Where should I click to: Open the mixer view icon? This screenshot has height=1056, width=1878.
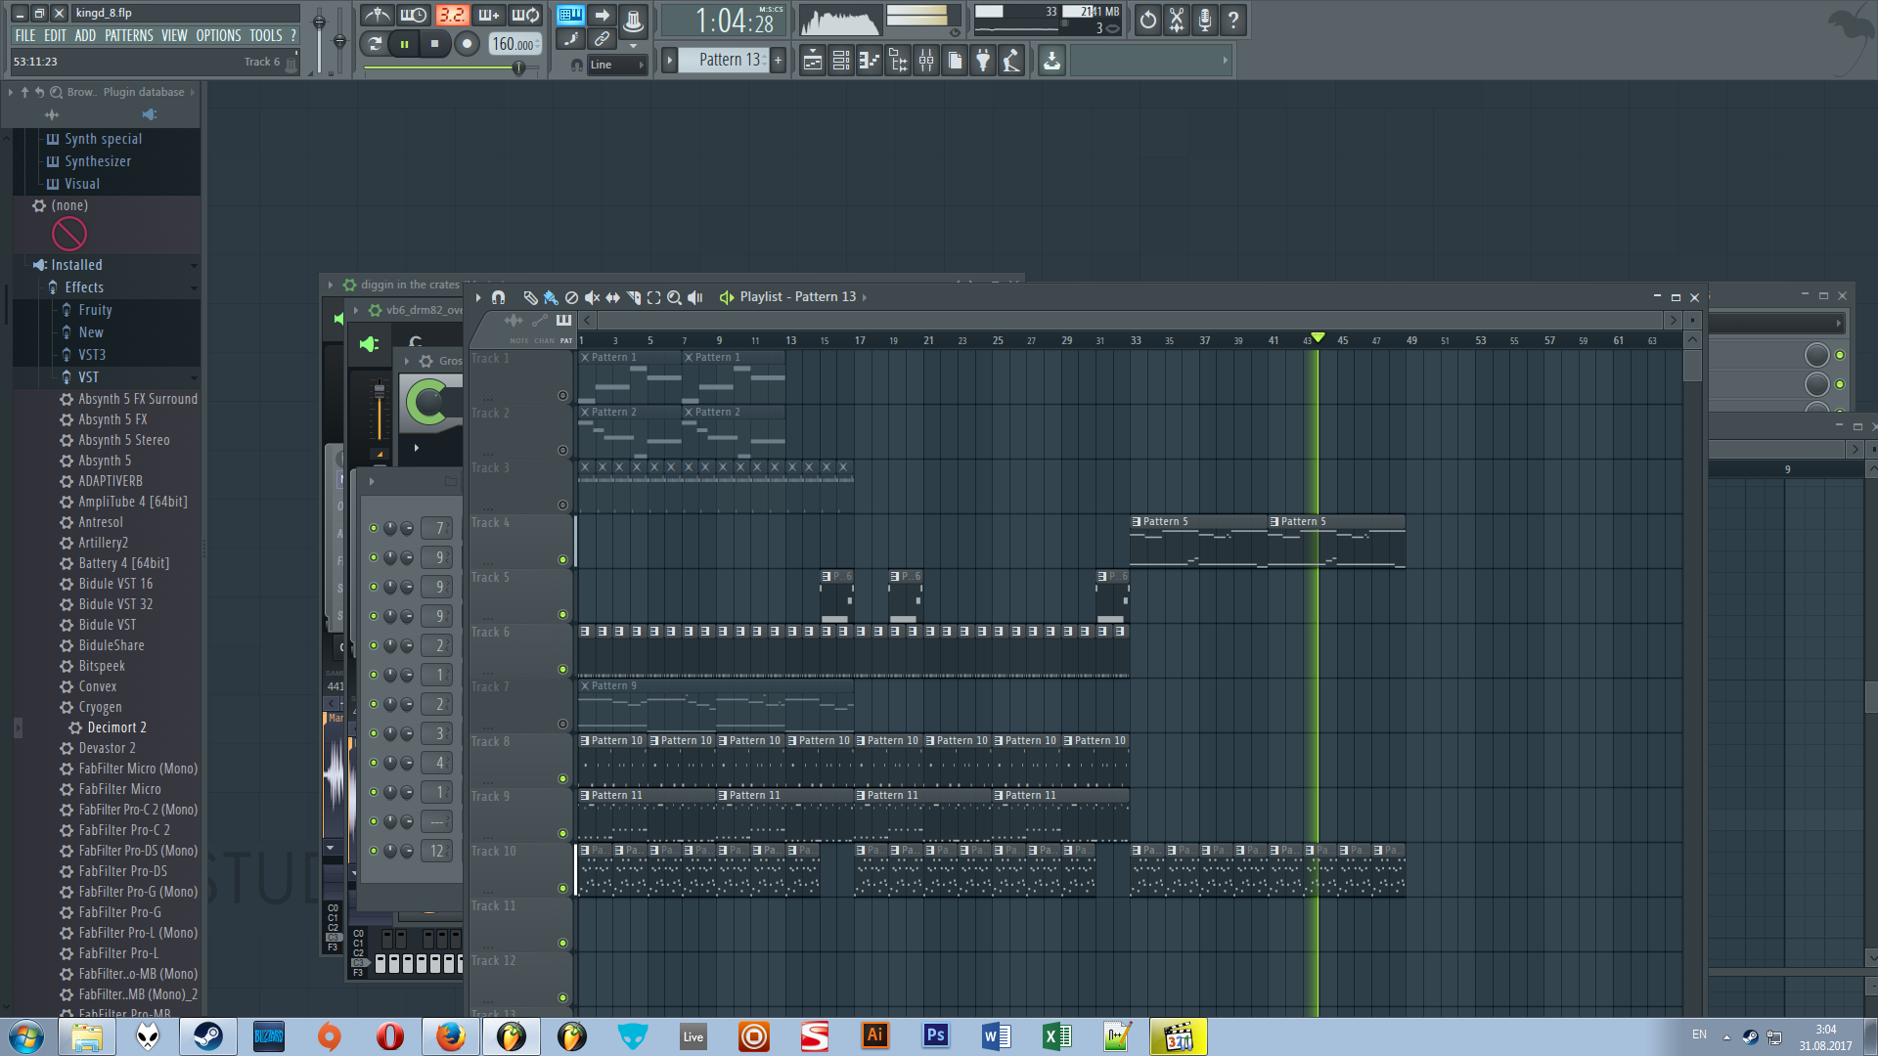(926, 61)
